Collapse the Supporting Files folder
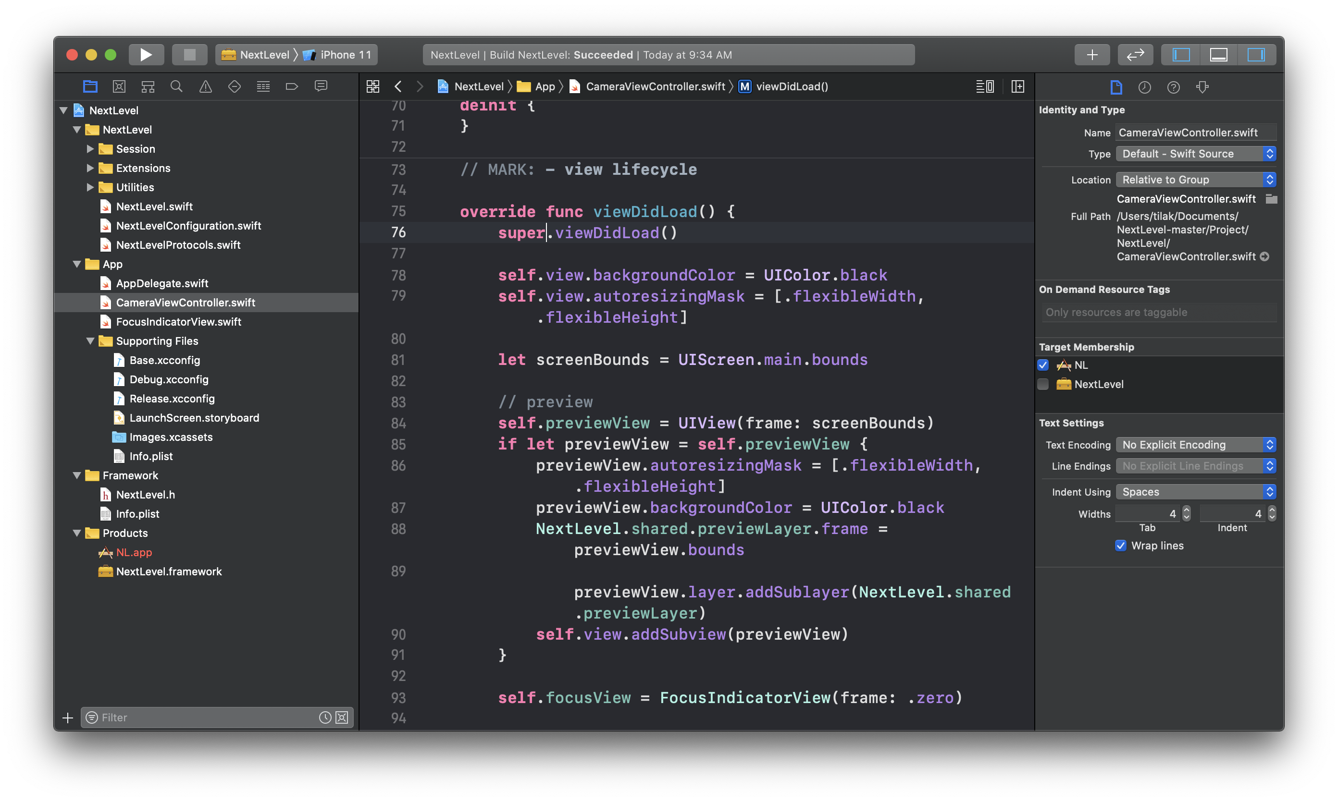Image resolution: width=1338 pixels, height=802 pixels. pos(90,341)
